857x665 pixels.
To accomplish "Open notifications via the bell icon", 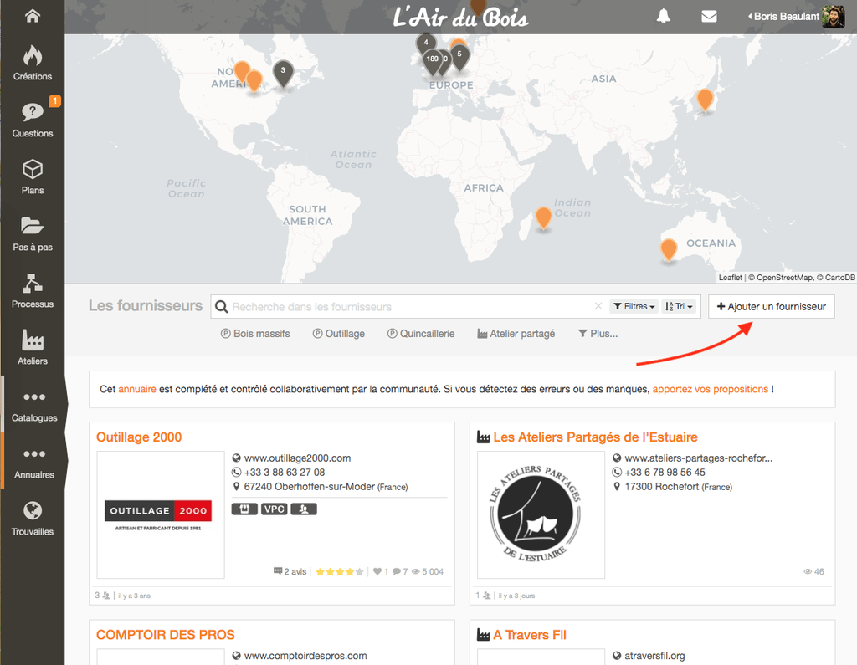I will [x=663, y=17].
